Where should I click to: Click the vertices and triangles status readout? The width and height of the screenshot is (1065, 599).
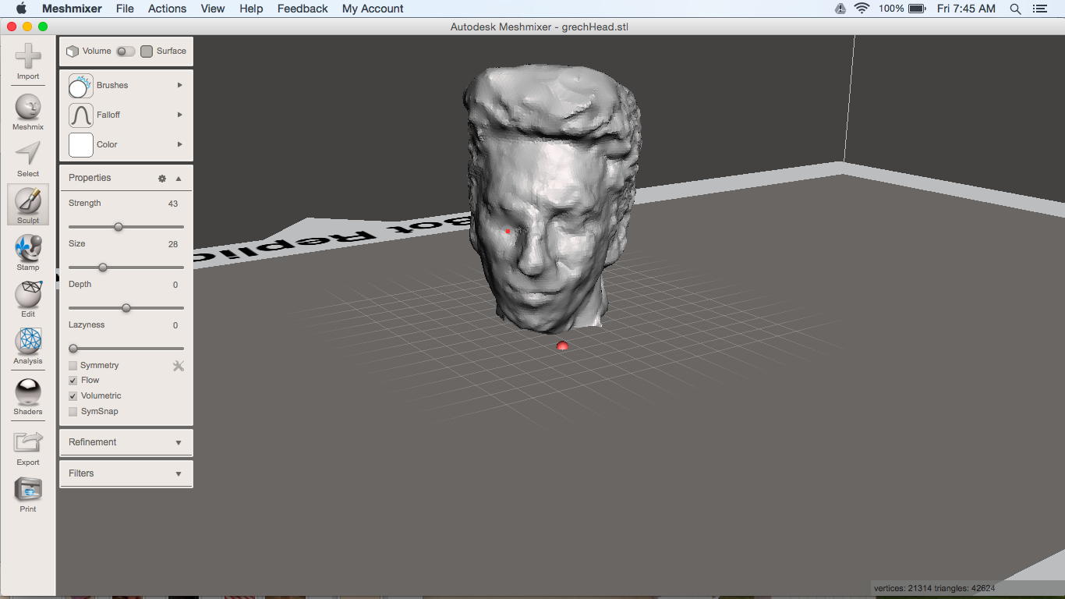[935, 588]
